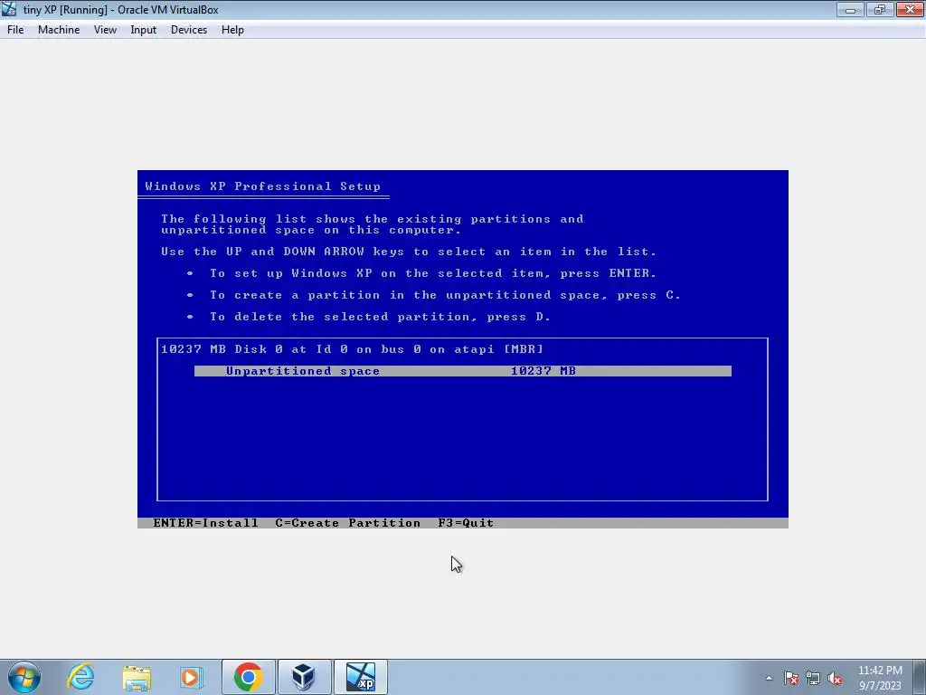This screenshot has height=695, width=926.
Task: Minimize the VirtualBox window
Action: 850,9
